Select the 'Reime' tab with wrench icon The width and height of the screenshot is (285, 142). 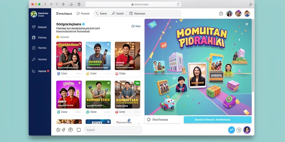coord(101,13)
